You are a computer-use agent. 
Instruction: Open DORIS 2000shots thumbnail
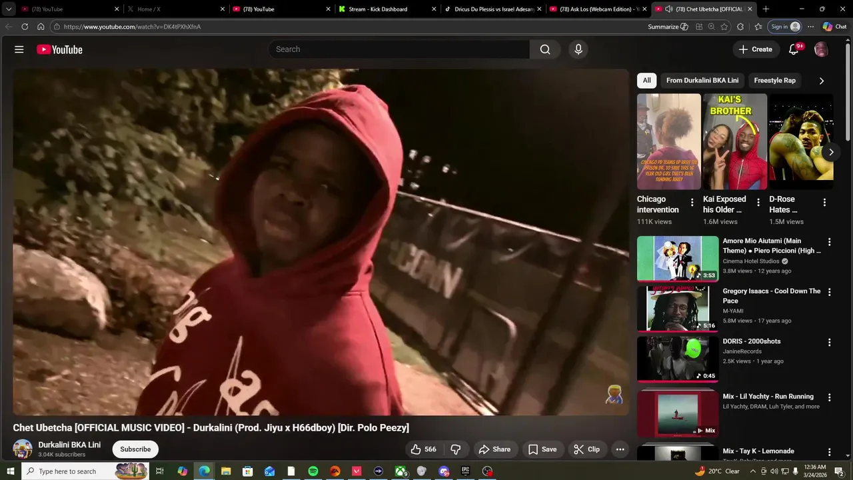point(678,359)
